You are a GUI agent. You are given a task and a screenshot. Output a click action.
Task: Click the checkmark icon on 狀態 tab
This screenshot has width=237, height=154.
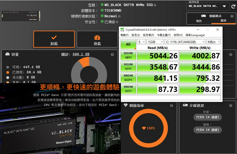click(x=54, y=37)
